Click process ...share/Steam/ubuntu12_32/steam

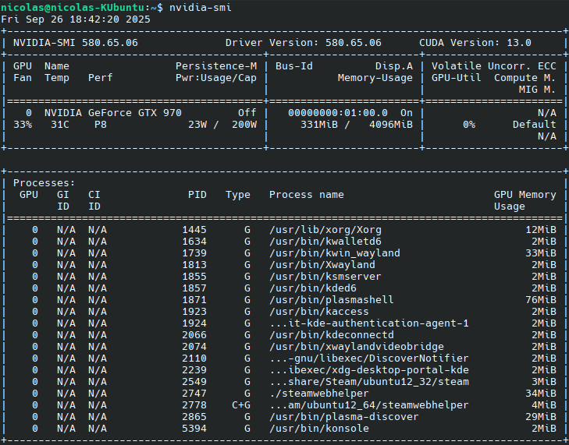[369, 382]
